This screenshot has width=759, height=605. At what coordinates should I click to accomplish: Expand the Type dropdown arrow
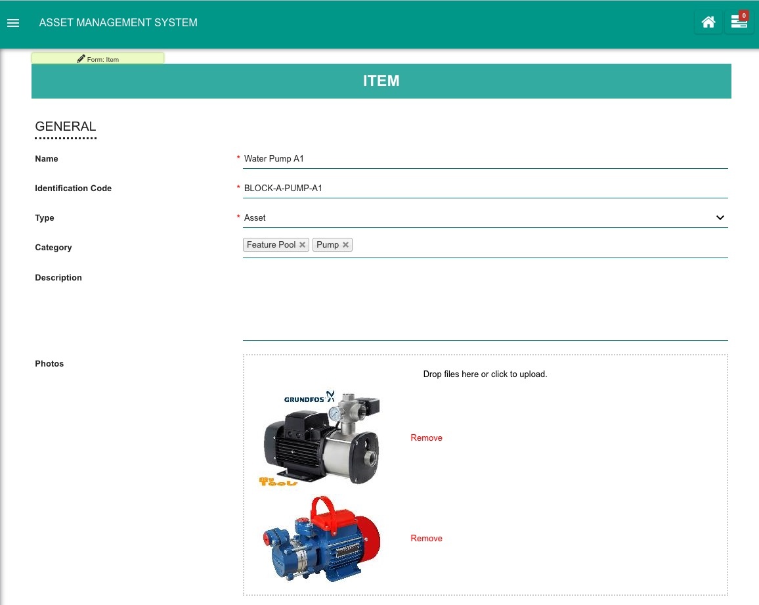(x=720, y=217)
